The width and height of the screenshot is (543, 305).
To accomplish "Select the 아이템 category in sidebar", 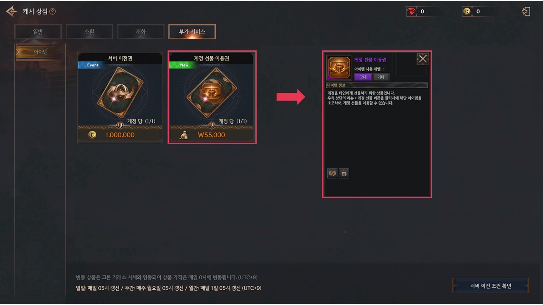I will [40, 52].
